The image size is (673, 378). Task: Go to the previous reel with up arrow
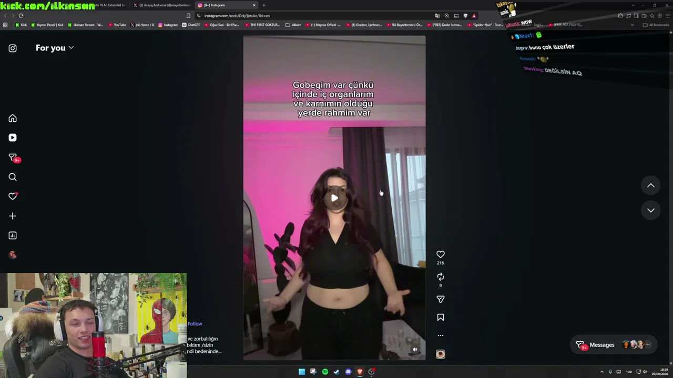click(651, 185)
